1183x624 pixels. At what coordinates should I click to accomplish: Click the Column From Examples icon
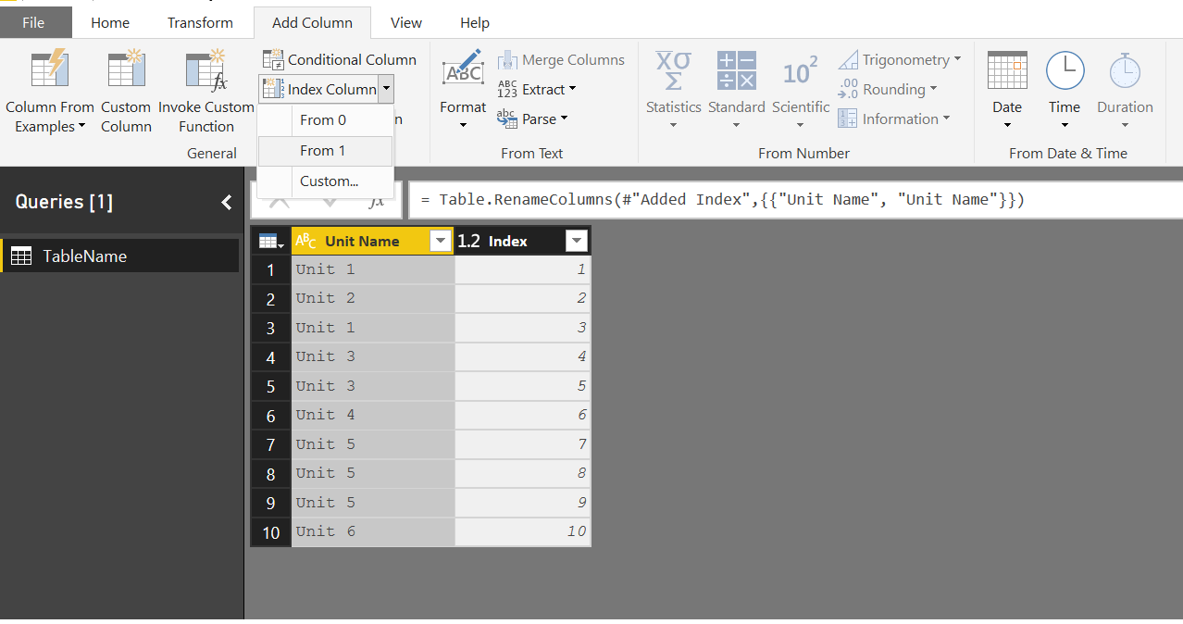(50, 70)
